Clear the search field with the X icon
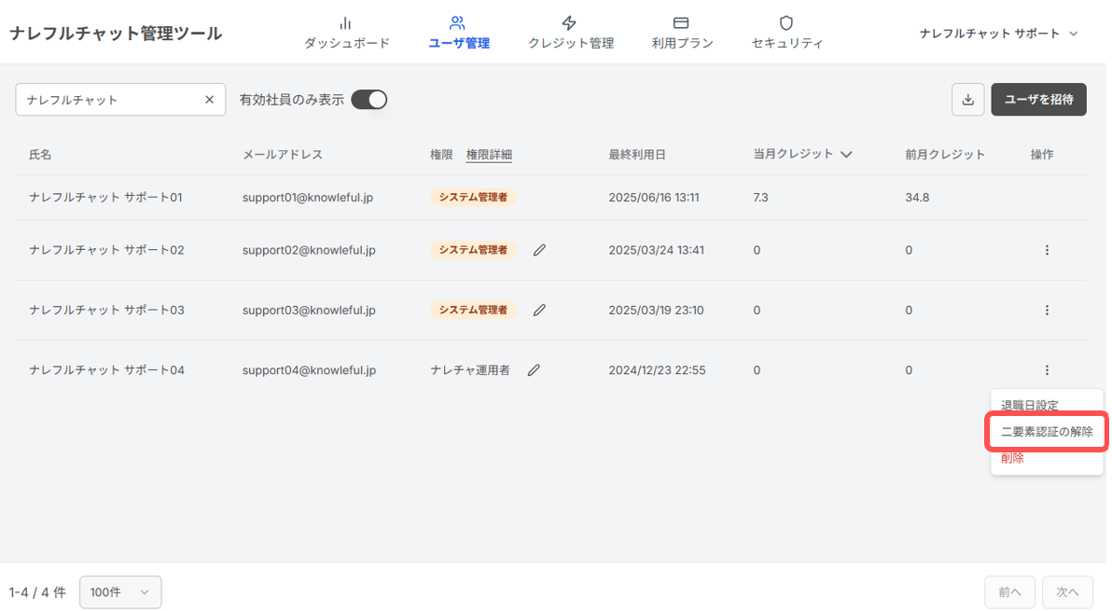The width and height of the screenshot is (1112, 611). pyautogui.click(x=210, y=99)
